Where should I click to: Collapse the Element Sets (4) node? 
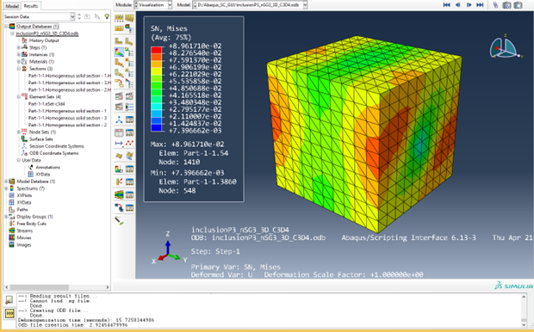[x=19, y=96]
